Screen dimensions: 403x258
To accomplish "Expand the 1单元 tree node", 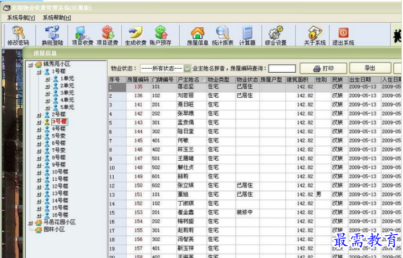I will tap(48, 79).
